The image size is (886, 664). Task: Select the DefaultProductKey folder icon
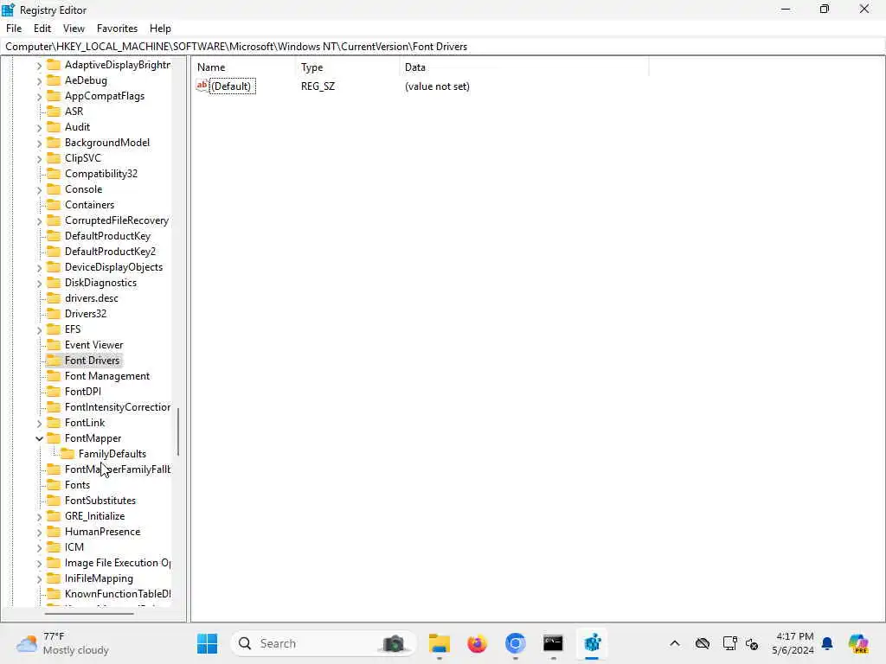54,235
